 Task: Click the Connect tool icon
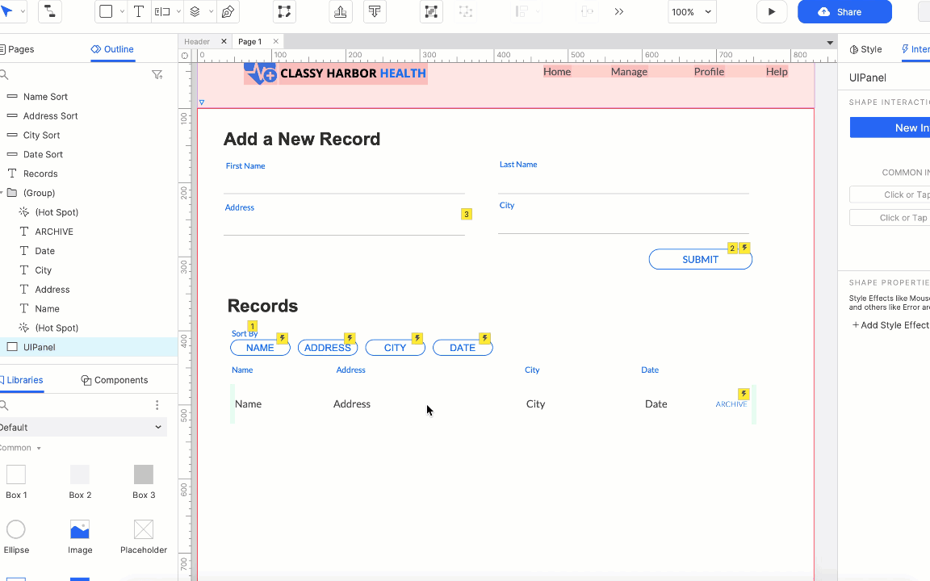pyautogui.click(x=49, y=12)
